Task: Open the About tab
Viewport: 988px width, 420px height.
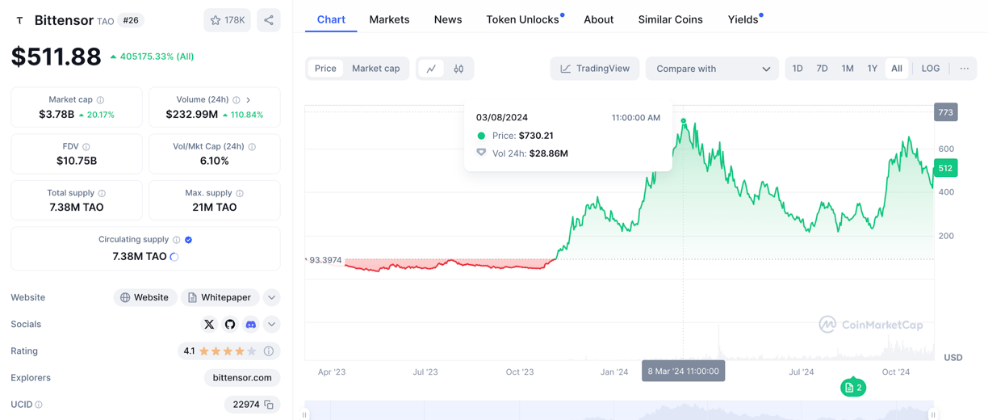Action: click(599, 19)
